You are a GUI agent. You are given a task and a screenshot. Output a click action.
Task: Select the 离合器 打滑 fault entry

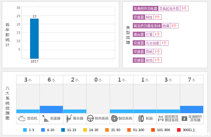(x=149, y=34)
